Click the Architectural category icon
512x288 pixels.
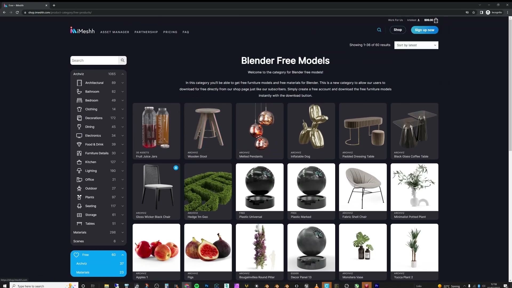click(x=79, y=83)
